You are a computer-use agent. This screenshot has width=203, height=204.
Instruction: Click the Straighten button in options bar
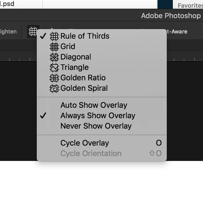point(8,32)
